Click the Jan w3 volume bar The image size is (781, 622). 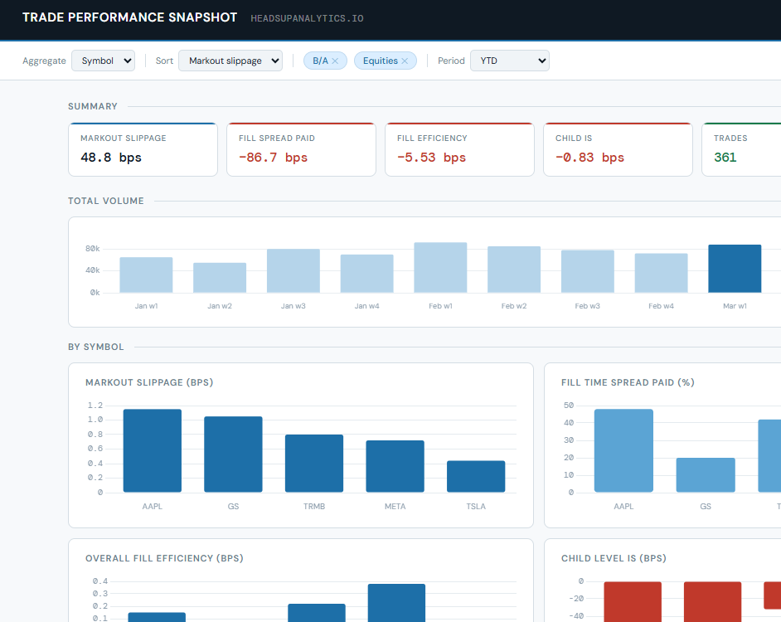click(293, 270)
